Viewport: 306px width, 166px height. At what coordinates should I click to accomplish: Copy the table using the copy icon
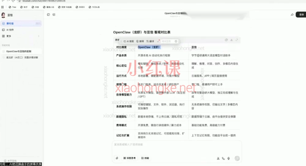click(x=226, y=40)
